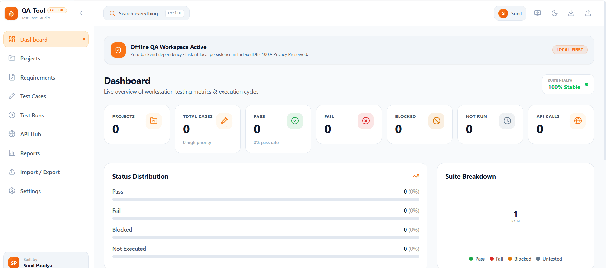607x268 pixels.
Task: Open the Sunil user profile button
Action: click(510, 13)
